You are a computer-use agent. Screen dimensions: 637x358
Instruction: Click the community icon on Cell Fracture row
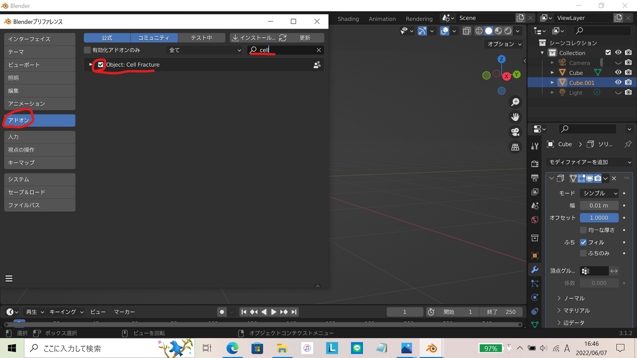click(x=317, y=65)
